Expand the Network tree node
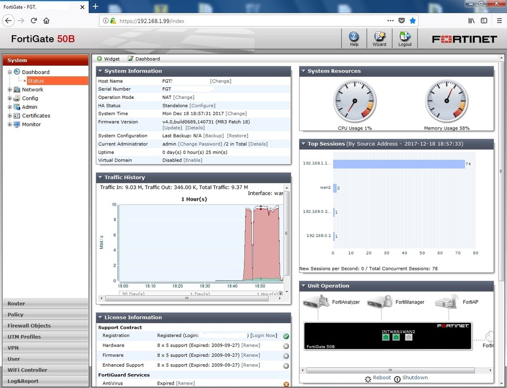 pos(10,89)
